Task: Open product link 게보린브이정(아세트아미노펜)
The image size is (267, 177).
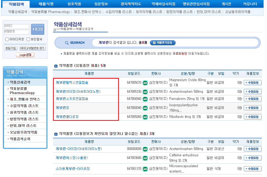Action: pos(78,92)
